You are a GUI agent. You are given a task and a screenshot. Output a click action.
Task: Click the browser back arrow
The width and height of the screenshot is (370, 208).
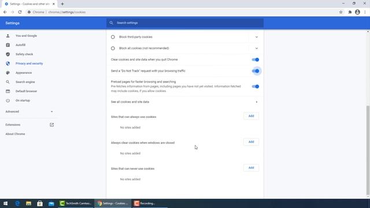pos(5,12)
